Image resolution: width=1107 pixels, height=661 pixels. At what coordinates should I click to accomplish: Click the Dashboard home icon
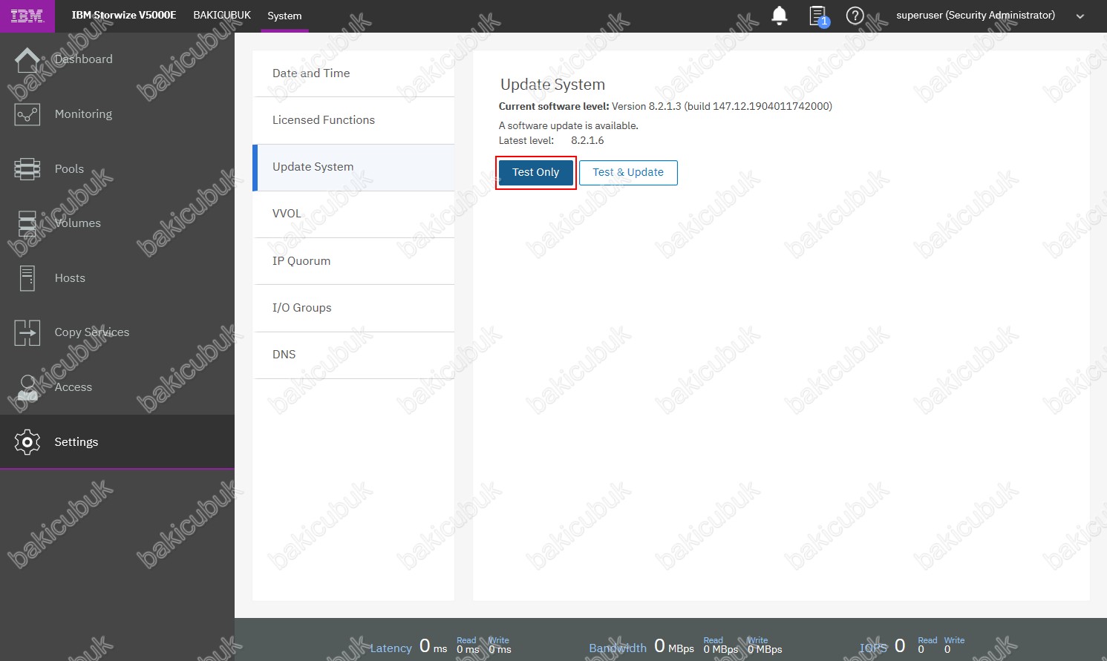[27, 60]
